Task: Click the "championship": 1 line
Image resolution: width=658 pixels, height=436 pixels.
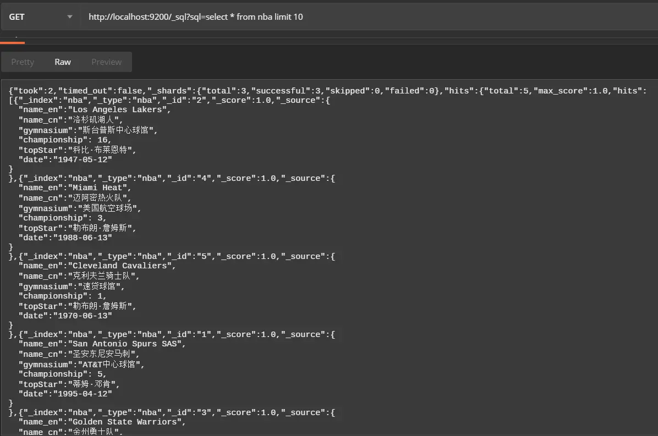Action: tap(62, 296)
